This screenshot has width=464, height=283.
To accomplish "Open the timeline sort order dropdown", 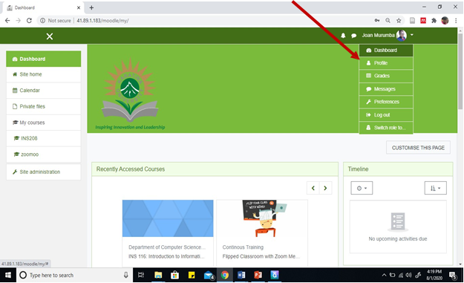I will (435, 188).
